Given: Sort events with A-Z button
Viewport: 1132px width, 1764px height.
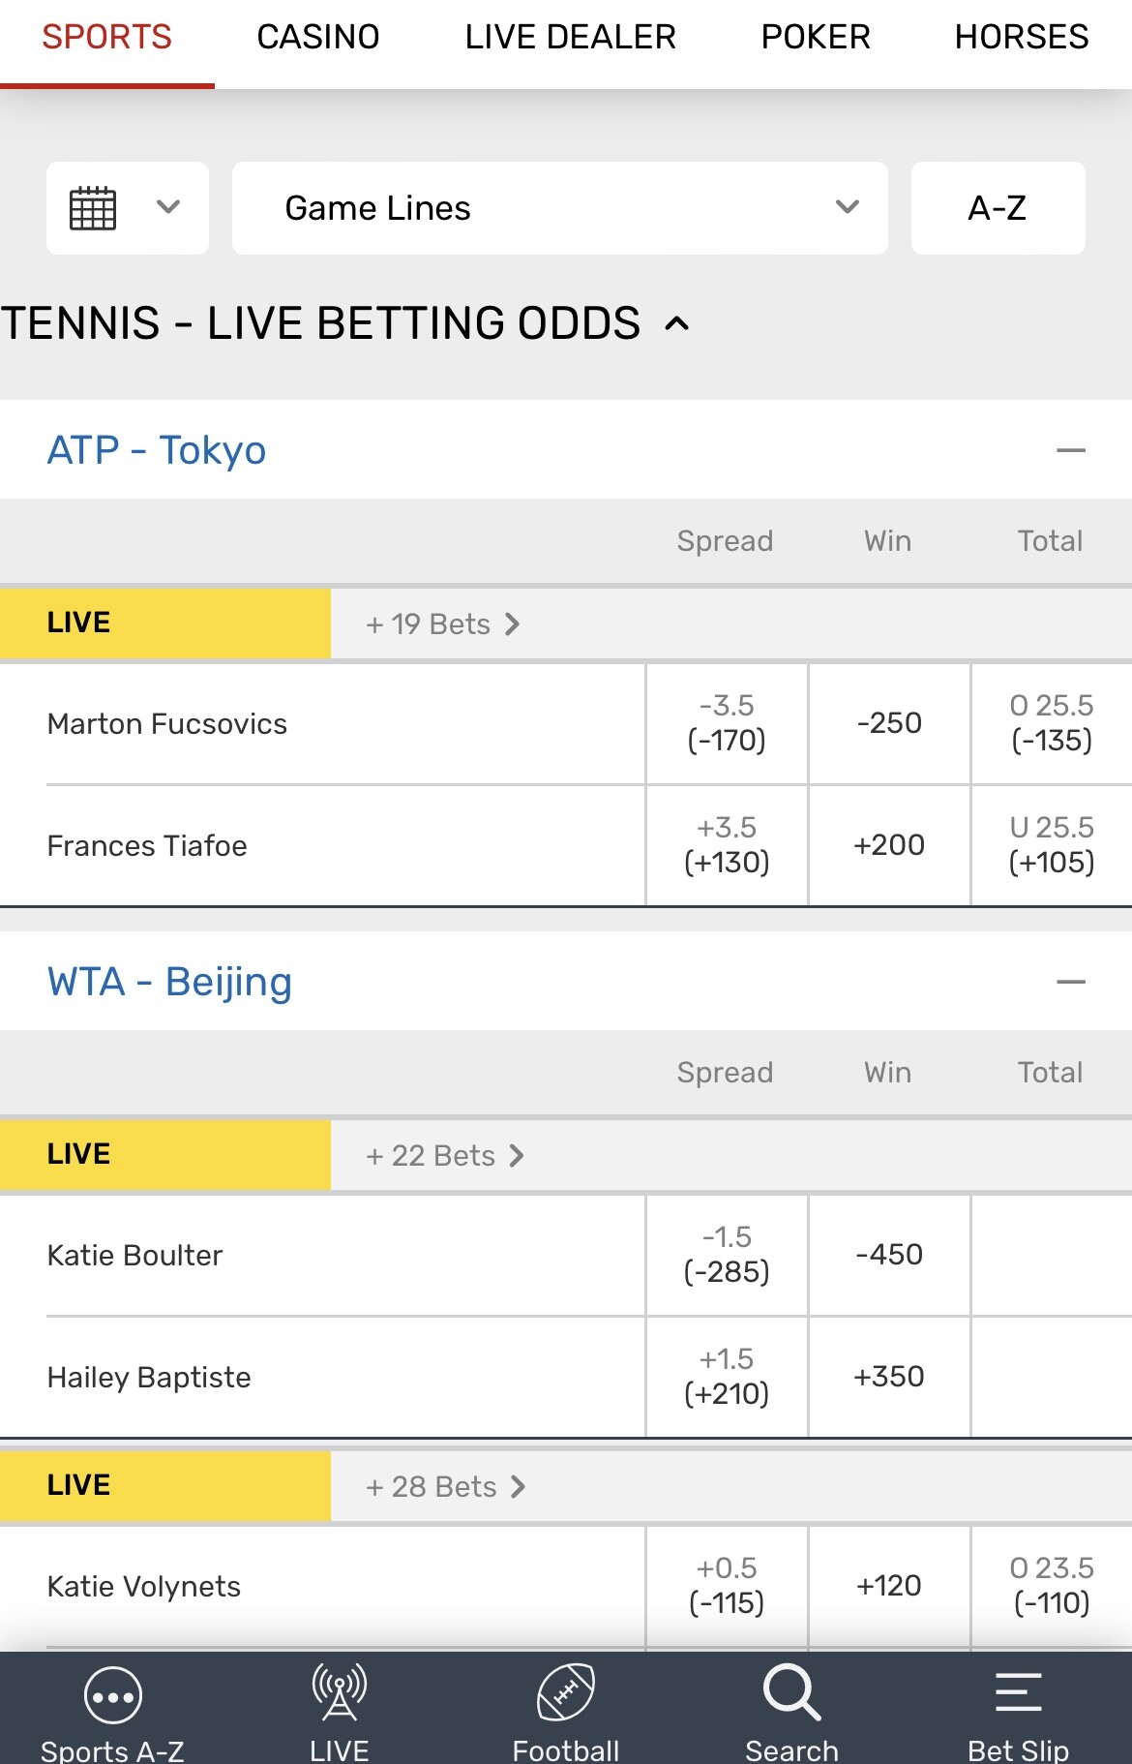Looking at the screenshot, I should 998,208.
